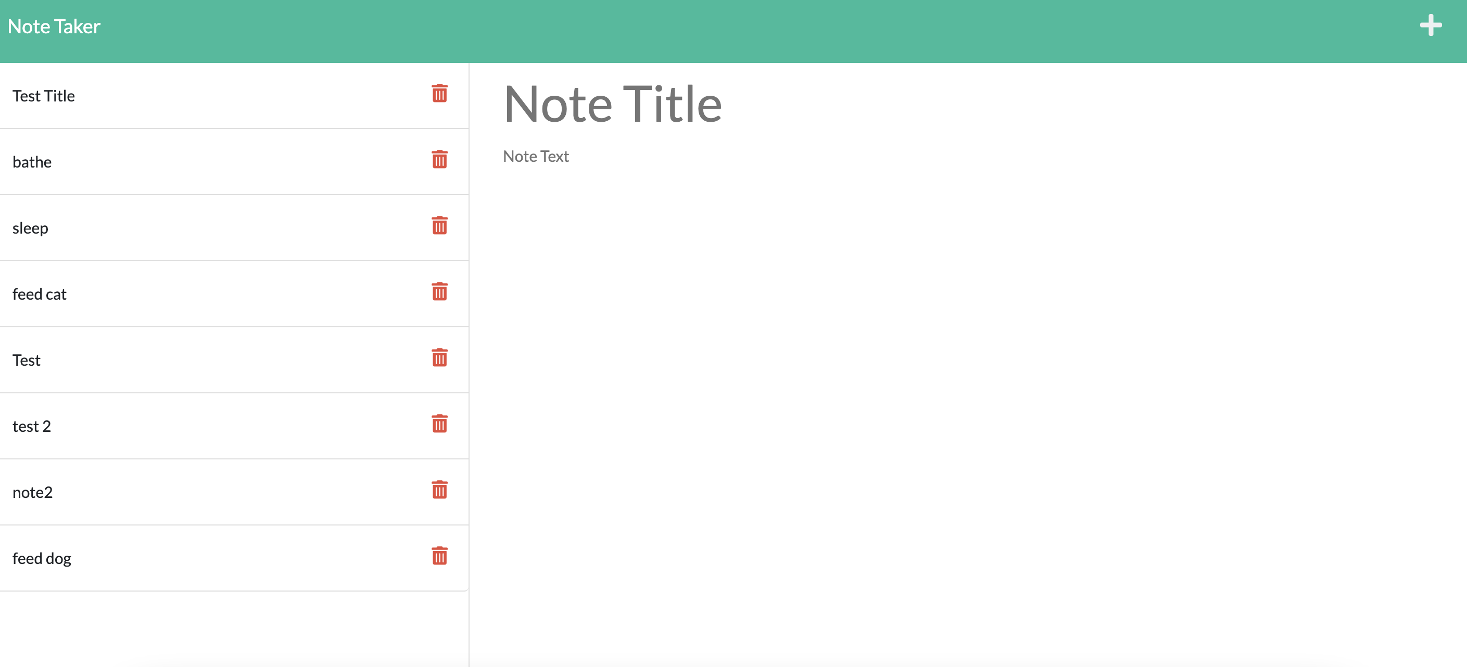Image resolution: width=1467 pixels, height=667 pixels.
Task: Select the 'sleep' note in the sidebar
Action: (x=171, y=228)
